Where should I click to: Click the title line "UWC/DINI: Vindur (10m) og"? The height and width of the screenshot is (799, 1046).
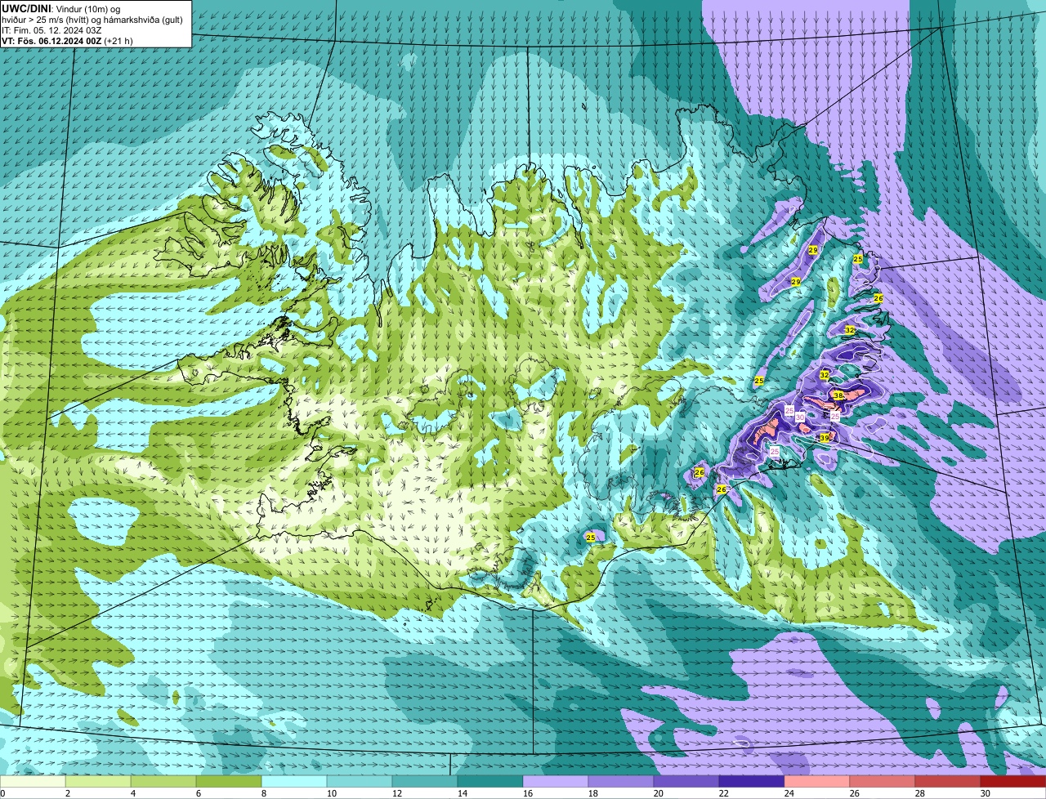[x=61, y=8]
